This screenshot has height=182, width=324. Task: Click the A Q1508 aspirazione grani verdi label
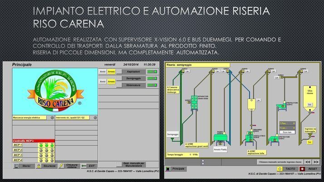196,145
